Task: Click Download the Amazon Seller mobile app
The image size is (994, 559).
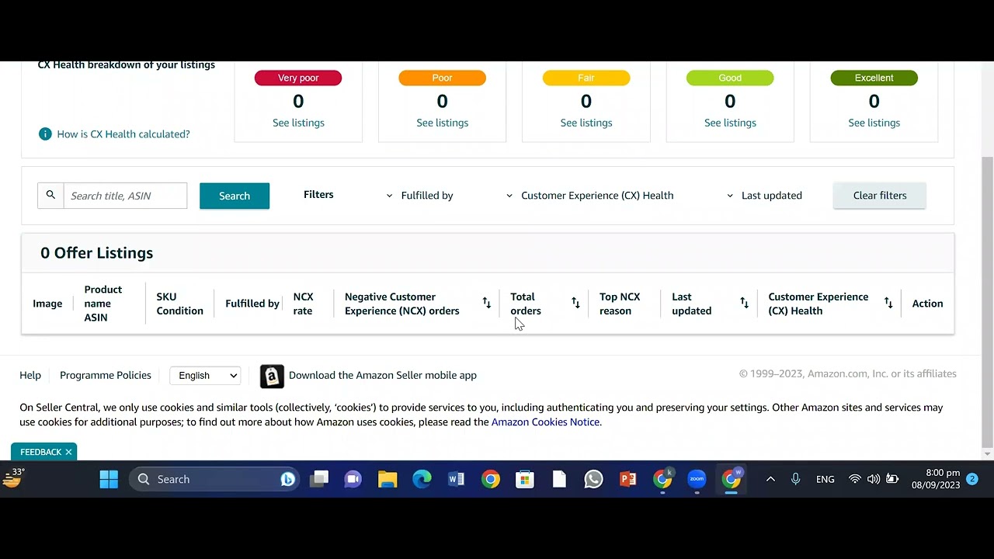Action: pos(383,375)
